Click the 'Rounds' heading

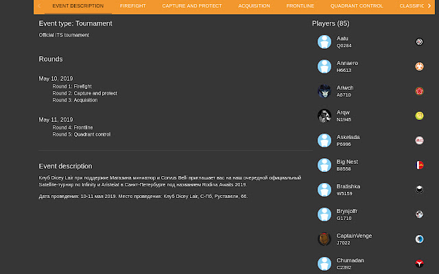51,59
